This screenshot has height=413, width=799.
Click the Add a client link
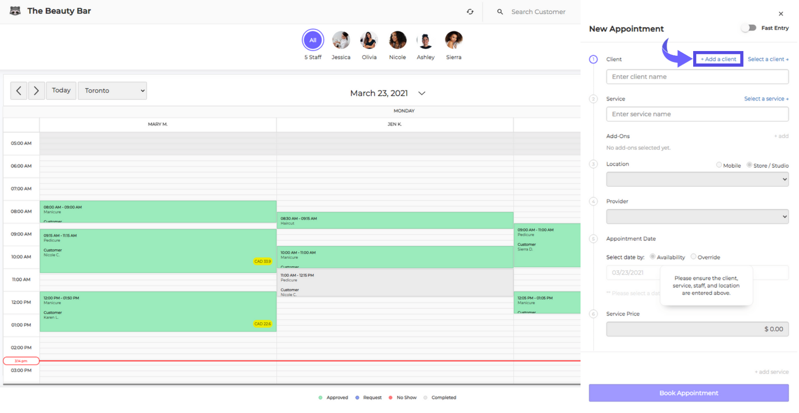coord(718,59)
